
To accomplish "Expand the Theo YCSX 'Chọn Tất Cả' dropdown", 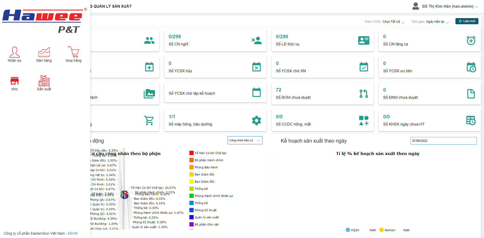I will coord(393,22).
